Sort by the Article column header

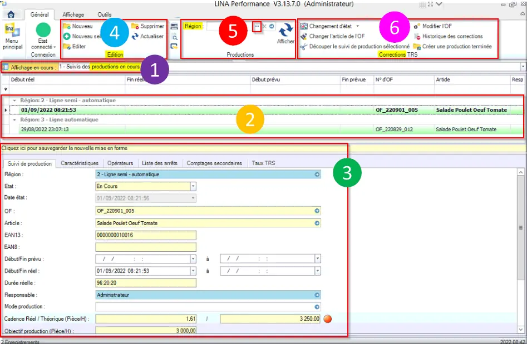tap(472, 79)
